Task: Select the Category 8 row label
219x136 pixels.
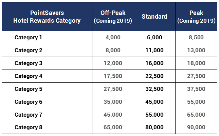Action: [29, 128]
